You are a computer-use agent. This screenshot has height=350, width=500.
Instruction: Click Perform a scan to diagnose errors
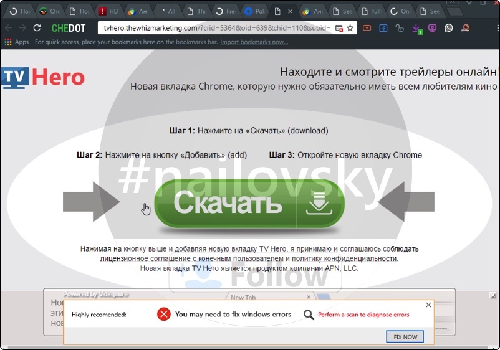click(363, 315)
